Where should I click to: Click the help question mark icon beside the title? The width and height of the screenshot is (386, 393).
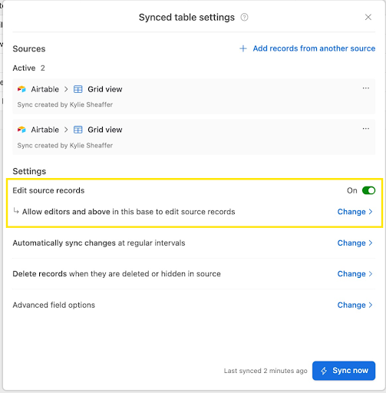(x=244, y=18)
